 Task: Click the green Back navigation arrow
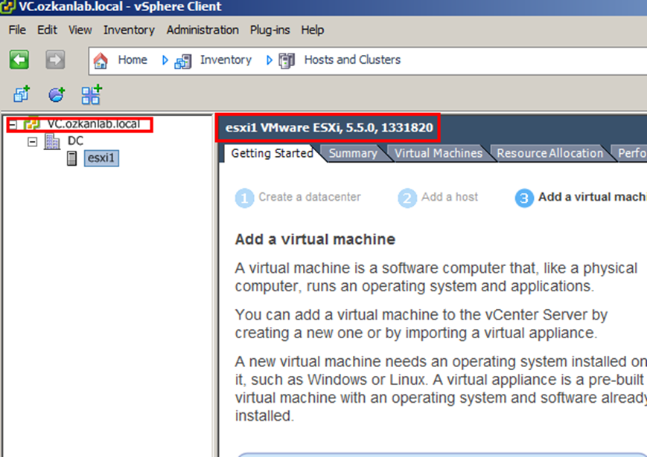pos(19,59)
